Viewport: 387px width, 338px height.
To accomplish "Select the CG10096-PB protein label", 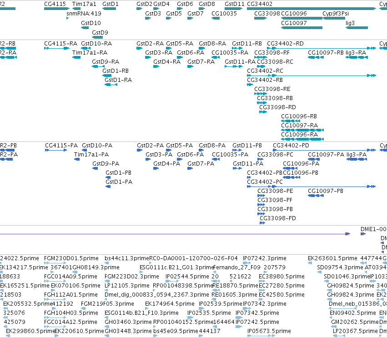I will click(301, 173).
